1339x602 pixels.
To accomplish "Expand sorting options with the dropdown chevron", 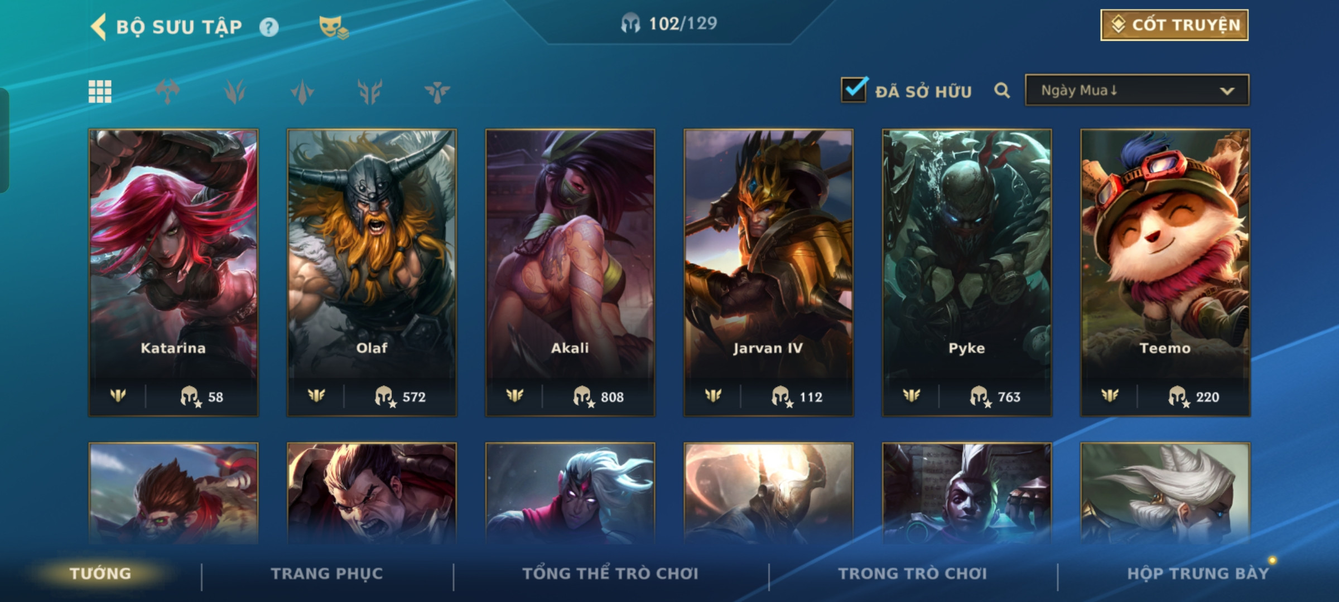I will (1226, 91).
